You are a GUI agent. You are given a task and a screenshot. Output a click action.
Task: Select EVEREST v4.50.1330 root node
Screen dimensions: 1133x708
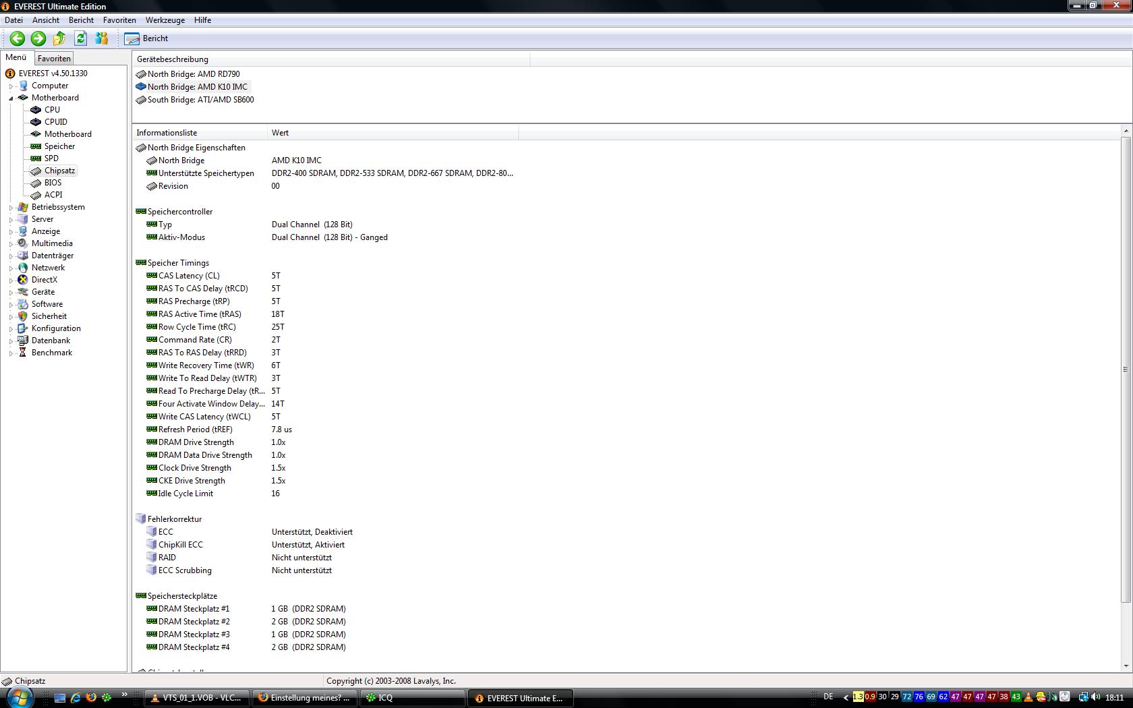[53, 73]
